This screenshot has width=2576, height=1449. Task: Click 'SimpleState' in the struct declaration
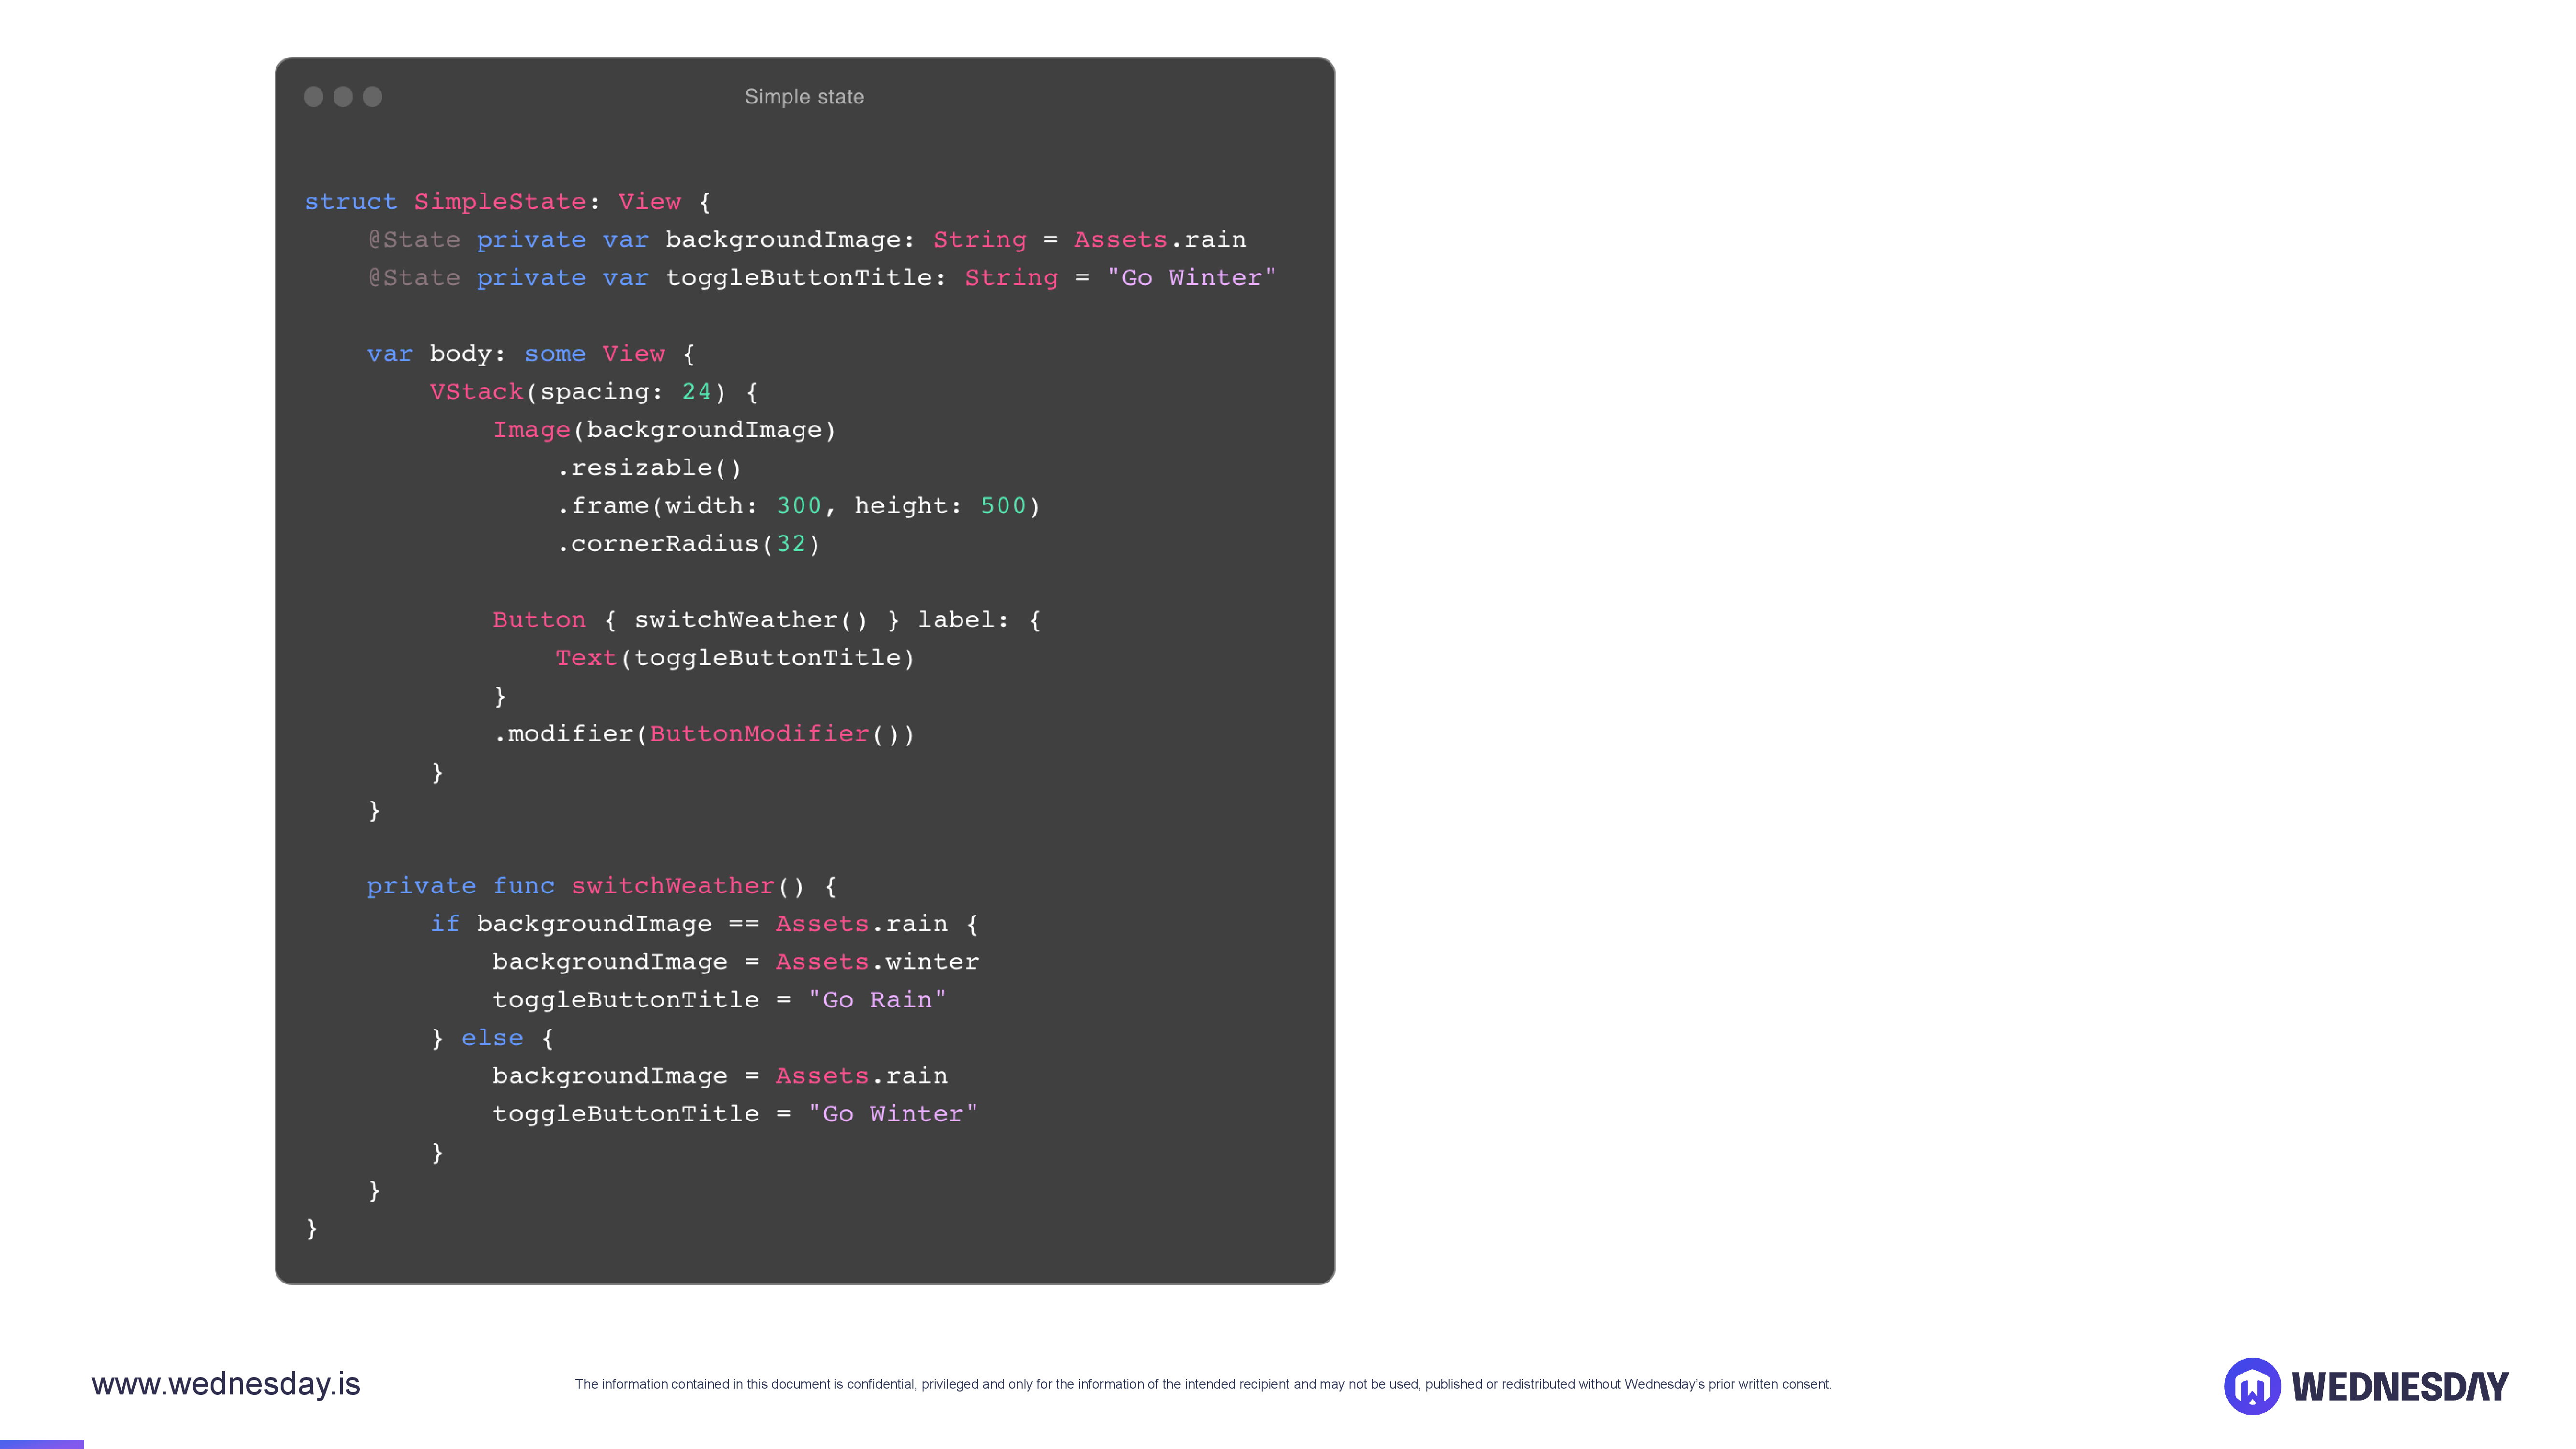pyautogui.click(x=500, y=202)
